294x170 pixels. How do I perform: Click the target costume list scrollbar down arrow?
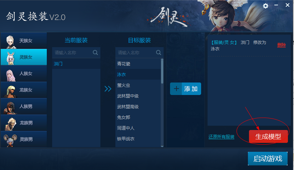(x=162, y=146)
